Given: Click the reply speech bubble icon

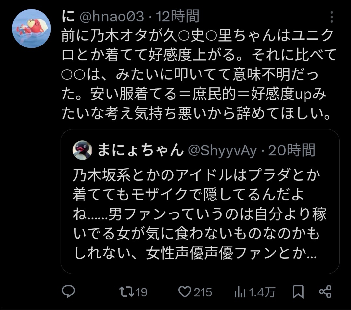Looking at the screenshot, I should [x=69, y=291].
